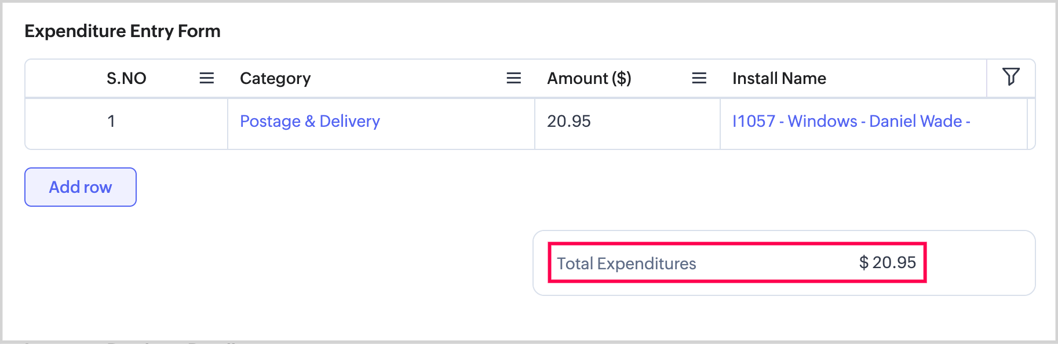Open the Postage & Delivery category link
The image size is (1058, 344).
[x=309, y=121]
